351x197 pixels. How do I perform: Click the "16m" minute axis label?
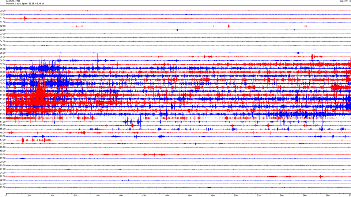coord(190,196)
